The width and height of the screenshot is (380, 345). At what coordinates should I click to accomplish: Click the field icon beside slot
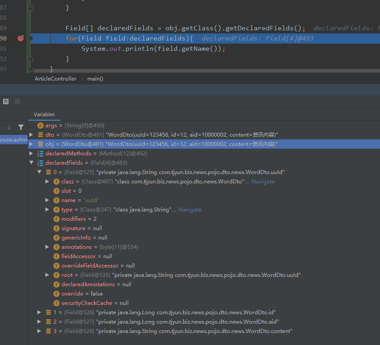coord(57,191)
